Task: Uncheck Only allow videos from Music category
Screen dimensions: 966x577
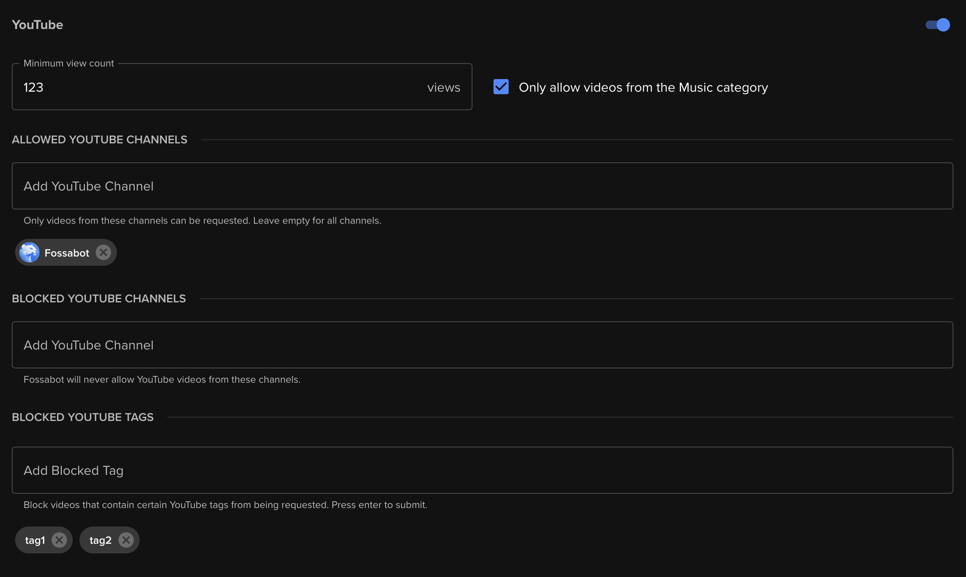Action: (x=500, y=87)
